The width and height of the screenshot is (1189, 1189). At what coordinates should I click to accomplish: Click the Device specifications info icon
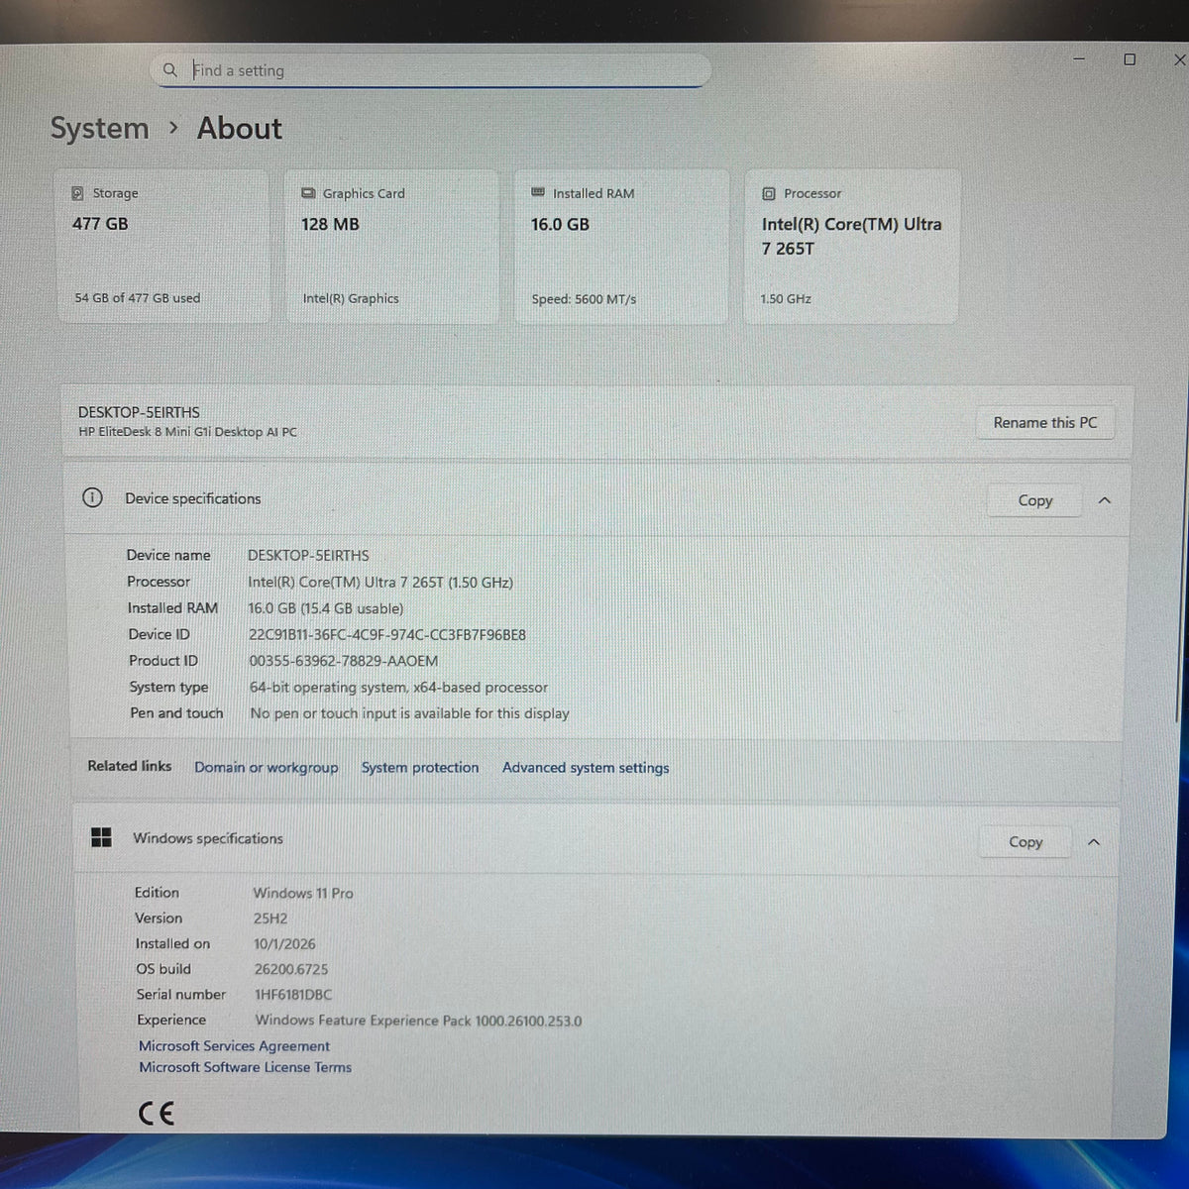(92, 497)
